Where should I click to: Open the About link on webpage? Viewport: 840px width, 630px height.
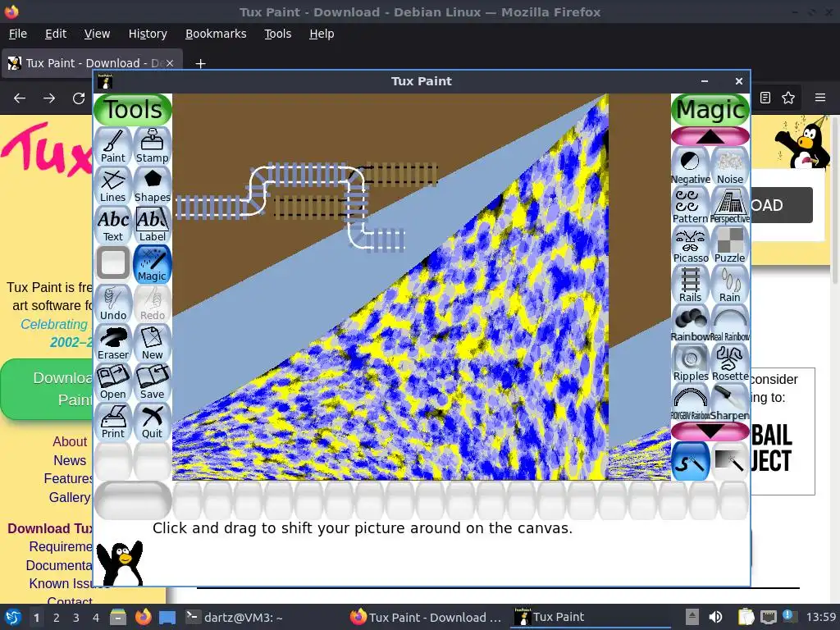point(70,441)
